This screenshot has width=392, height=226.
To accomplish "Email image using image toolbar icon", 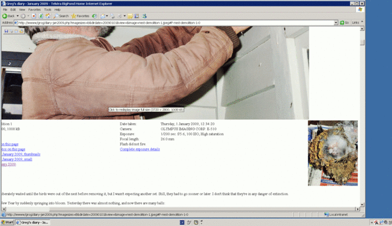I will pyautogui.click(x=16, y=31).
